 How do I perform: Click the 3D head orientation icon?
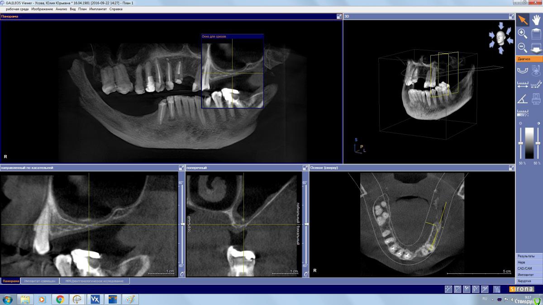click(500, 38)
